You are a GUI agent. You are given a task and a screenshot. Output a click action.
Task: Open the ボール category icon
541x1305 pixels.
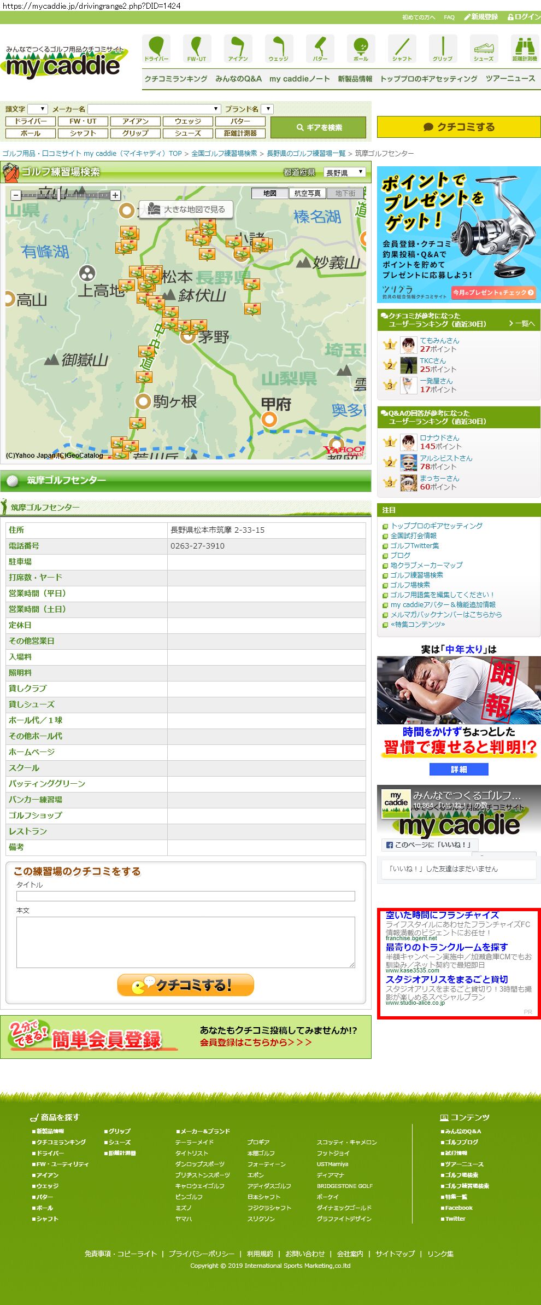(x=361, y=49)
